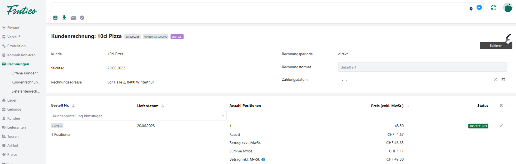Viewport: 516px width, 164px height.
Task: Send the invoice via the envelope icon
Action: 73,18
